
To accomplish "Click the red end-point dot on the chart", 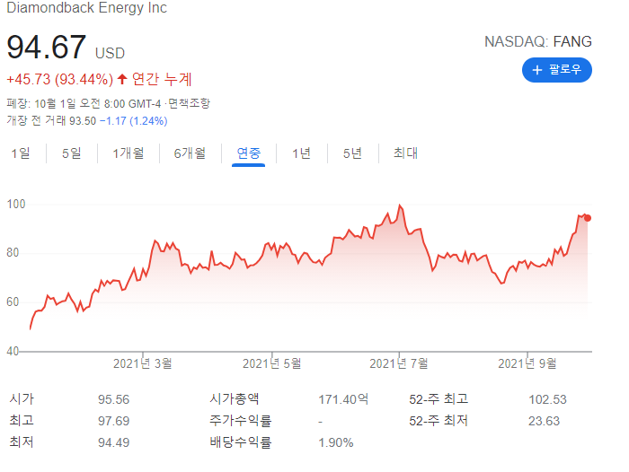I will coord(588,217).
